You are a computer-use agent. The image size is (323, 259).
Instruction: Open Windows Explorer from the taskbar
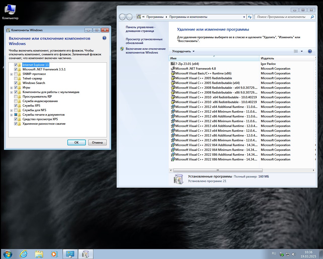[39, 254]
